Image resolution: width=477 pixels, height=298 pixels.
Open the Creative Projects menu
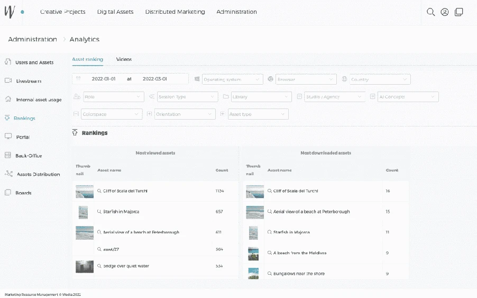63,12
